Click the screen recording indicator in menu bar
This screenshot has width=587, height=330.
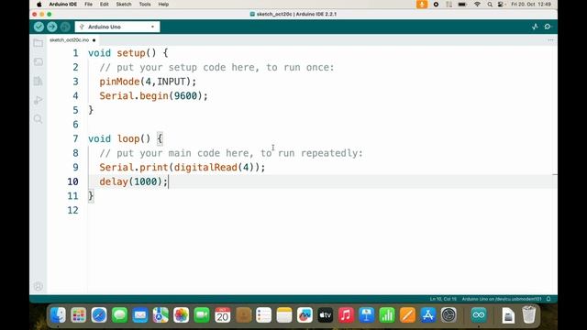[x=436, y=5]
